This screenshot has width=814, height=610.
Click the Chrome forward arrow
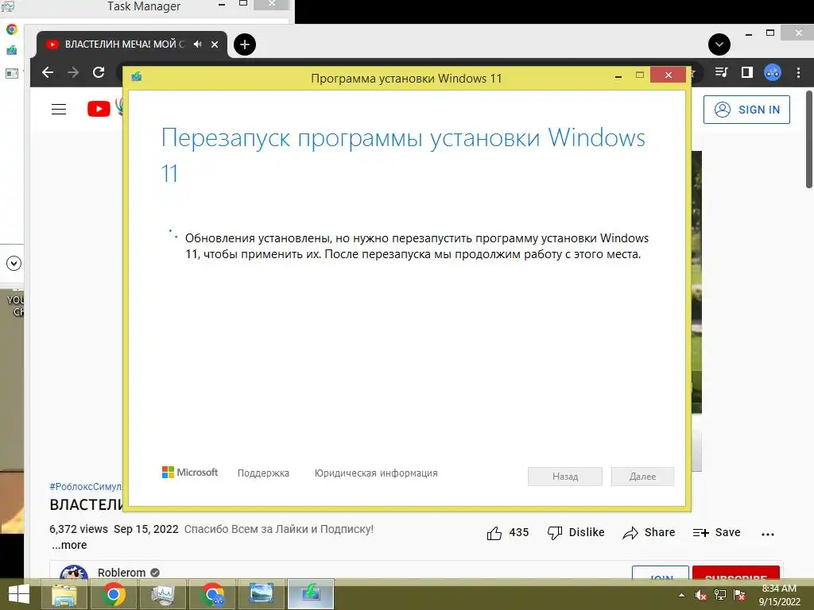73,72
